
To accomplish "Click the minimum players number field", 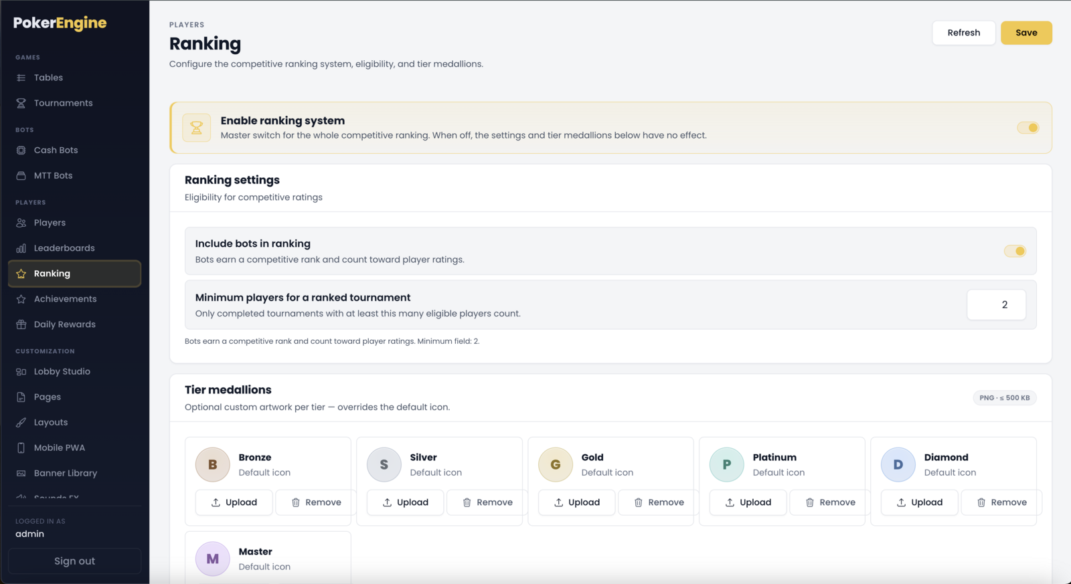I will point(996,305).
